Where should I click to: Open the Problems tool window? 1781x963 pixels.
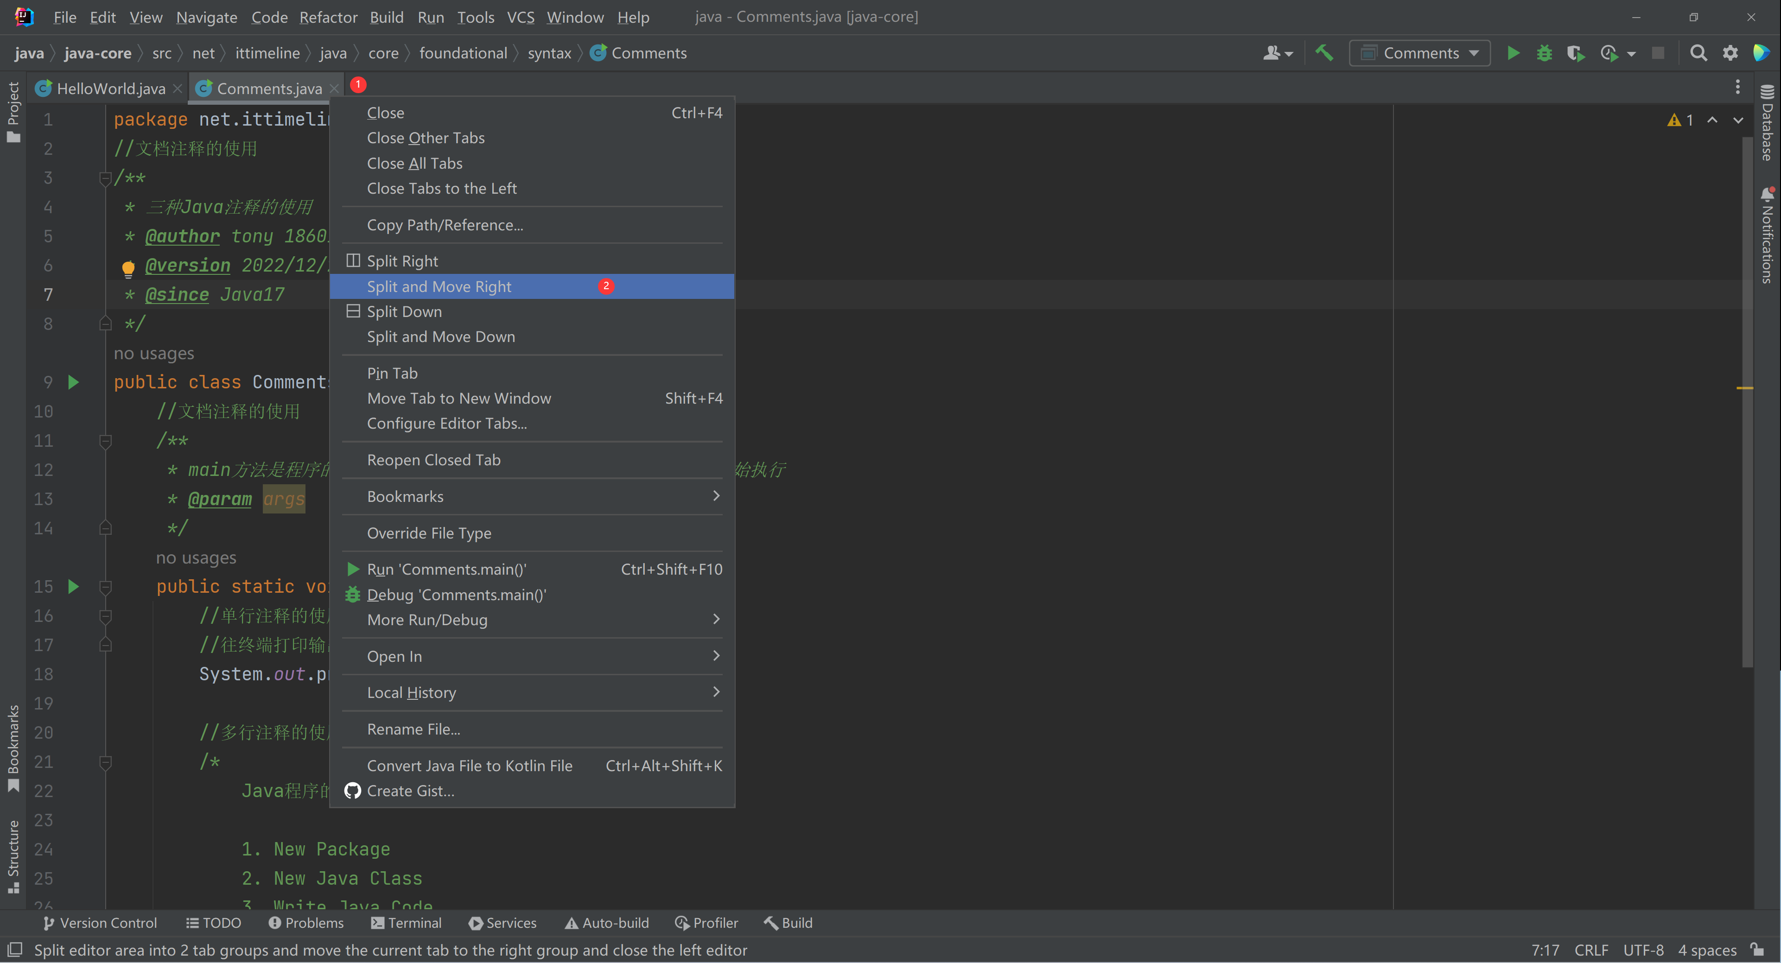coord(305,923)
